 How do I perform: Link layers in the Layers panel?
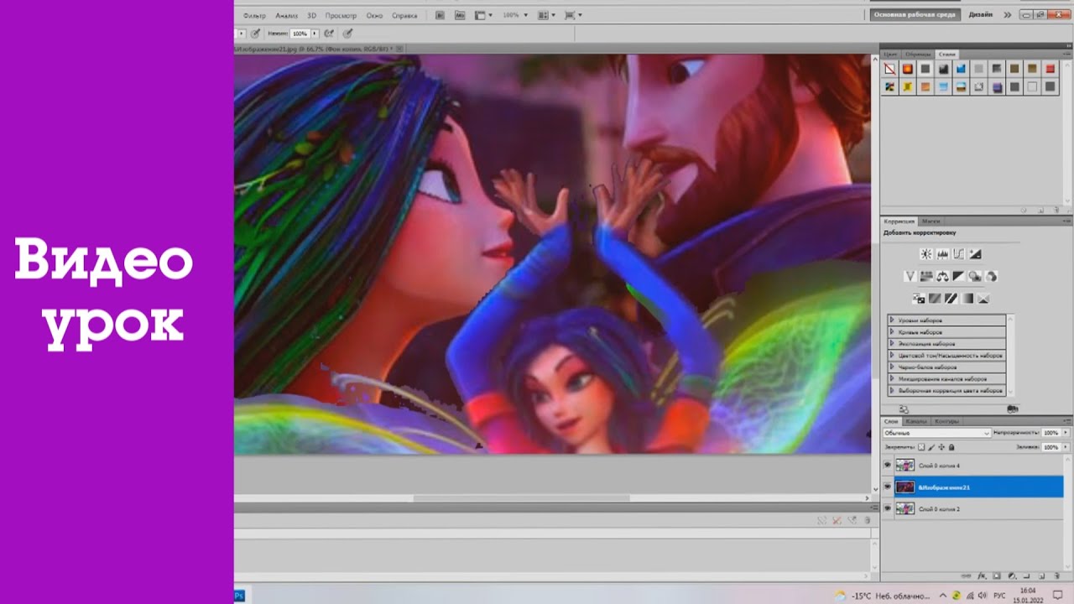[967, 576]
